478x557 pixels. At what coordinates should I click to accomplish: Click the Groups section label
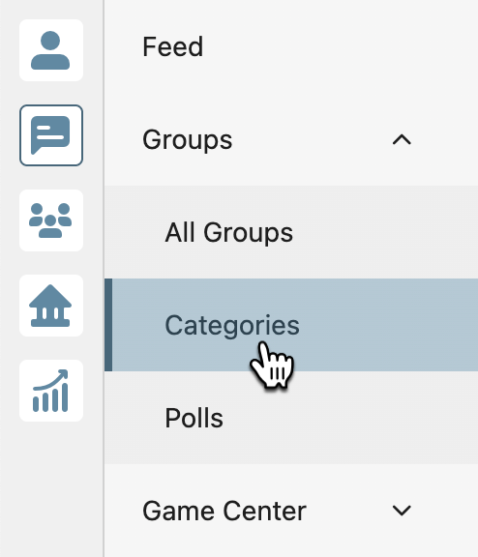188,140
